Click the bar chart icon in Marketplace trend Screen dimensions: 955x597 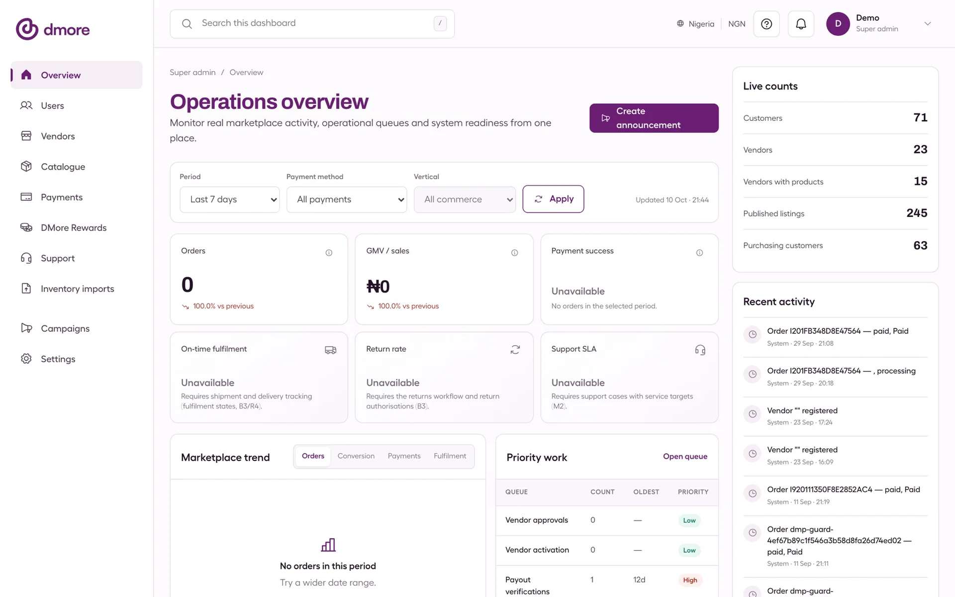click(328, 545)
